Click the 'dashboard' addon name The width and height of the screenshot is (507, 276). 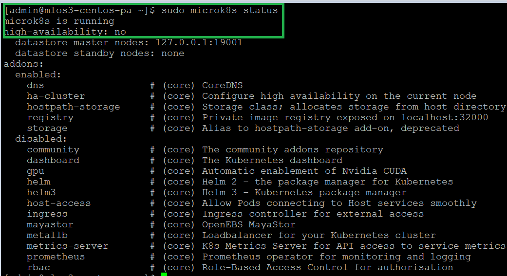(53, 160)
